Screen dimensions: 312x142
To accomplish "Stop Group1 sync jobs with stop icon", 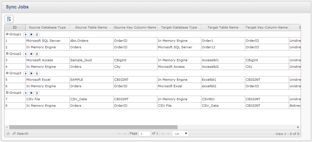I will [31, 34].
